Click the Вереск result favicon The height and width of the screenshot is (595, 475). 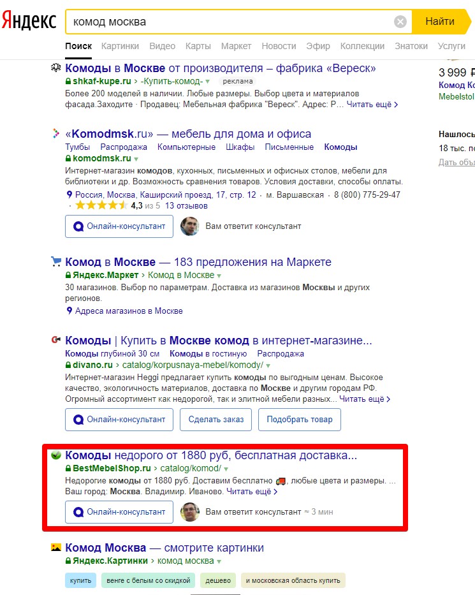pyautogui.click(x=55, y=68)
